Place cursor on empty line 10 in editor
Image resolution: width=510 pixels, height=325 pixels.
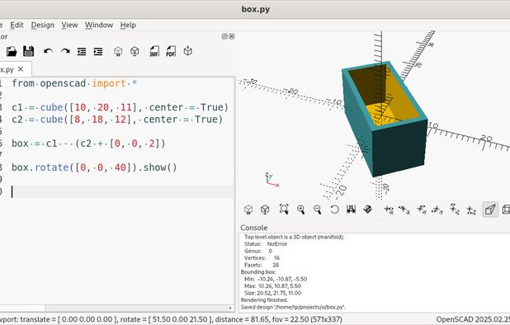click(123, 191)
